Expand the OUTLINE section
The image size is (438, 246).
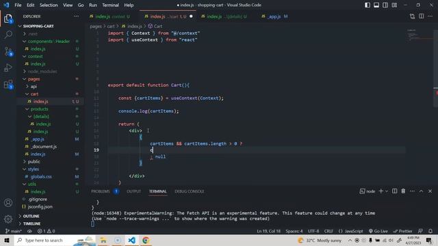31,216
